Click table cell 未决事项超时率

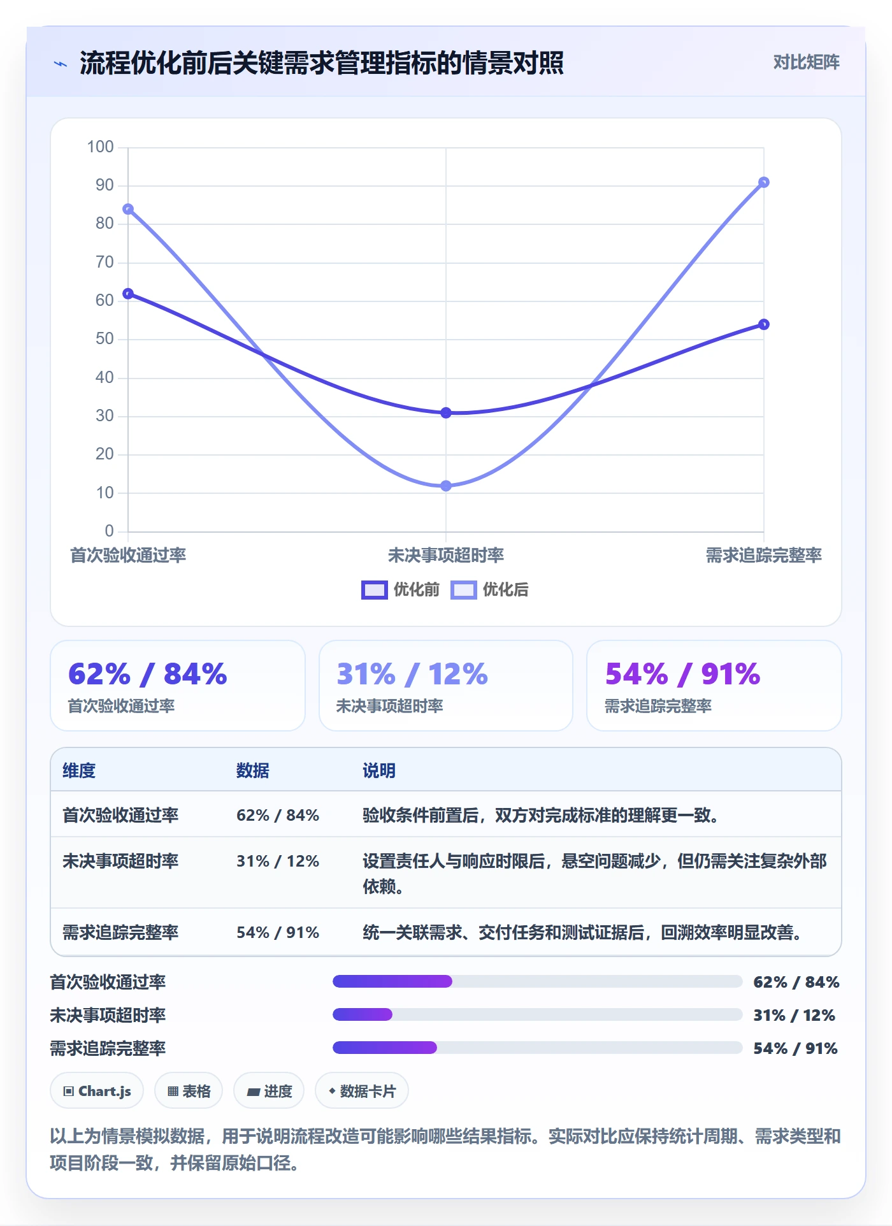coord(120,861)
